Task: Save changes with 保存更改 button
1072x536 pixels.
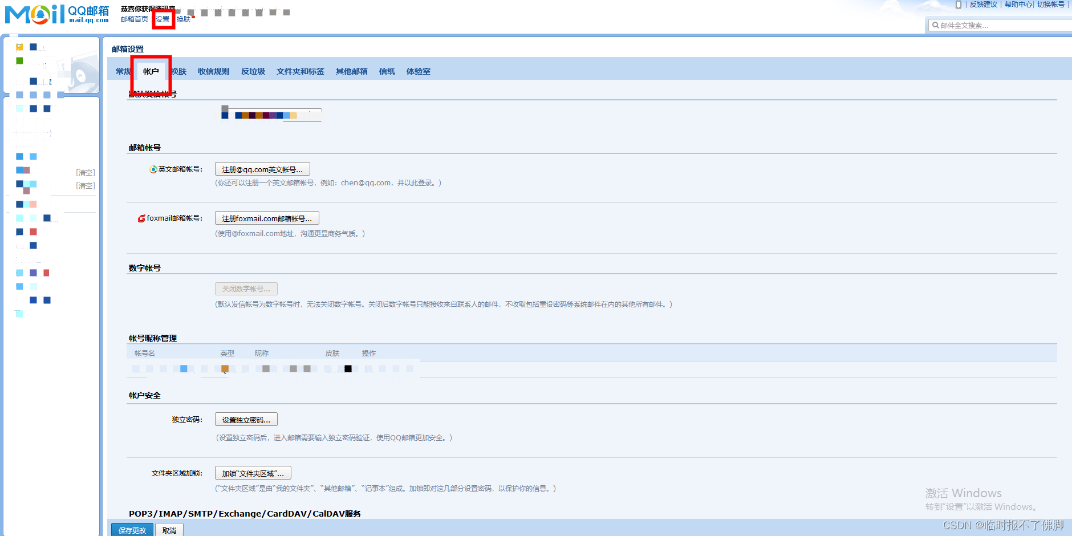Action: point(132,530)
